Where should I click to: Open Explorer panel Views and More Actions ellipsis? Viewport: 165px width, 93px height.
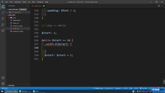click(x=28, y=6)
